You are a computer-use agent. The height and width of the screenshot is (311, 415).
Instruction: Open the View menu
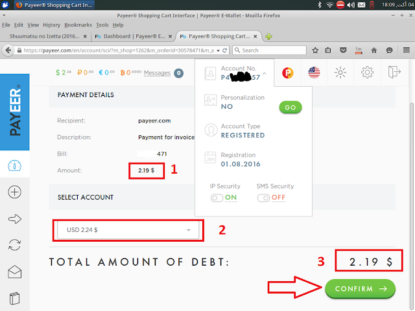[33, 25]
